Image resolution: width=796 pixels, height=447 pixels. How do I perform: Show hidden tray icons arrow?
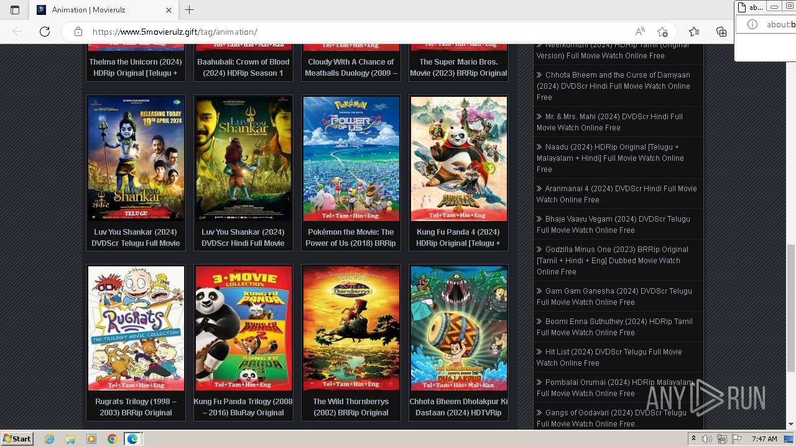pos(694,439)
